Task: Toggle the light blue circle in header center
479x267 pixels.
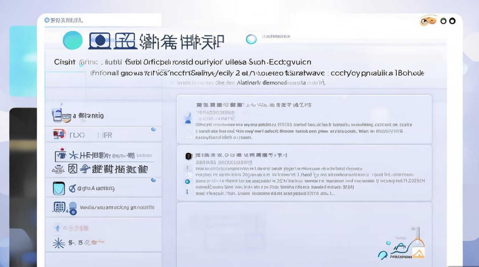Action: point(251,39)
